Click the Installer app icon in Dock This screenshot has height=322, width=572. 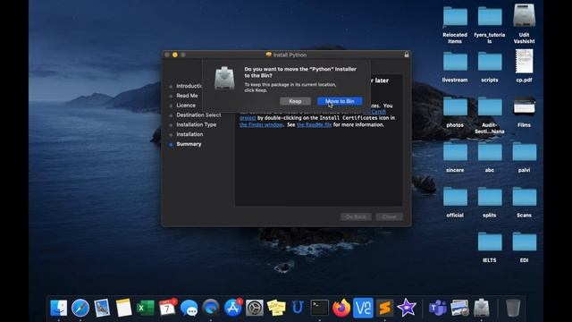click(481, 308)
